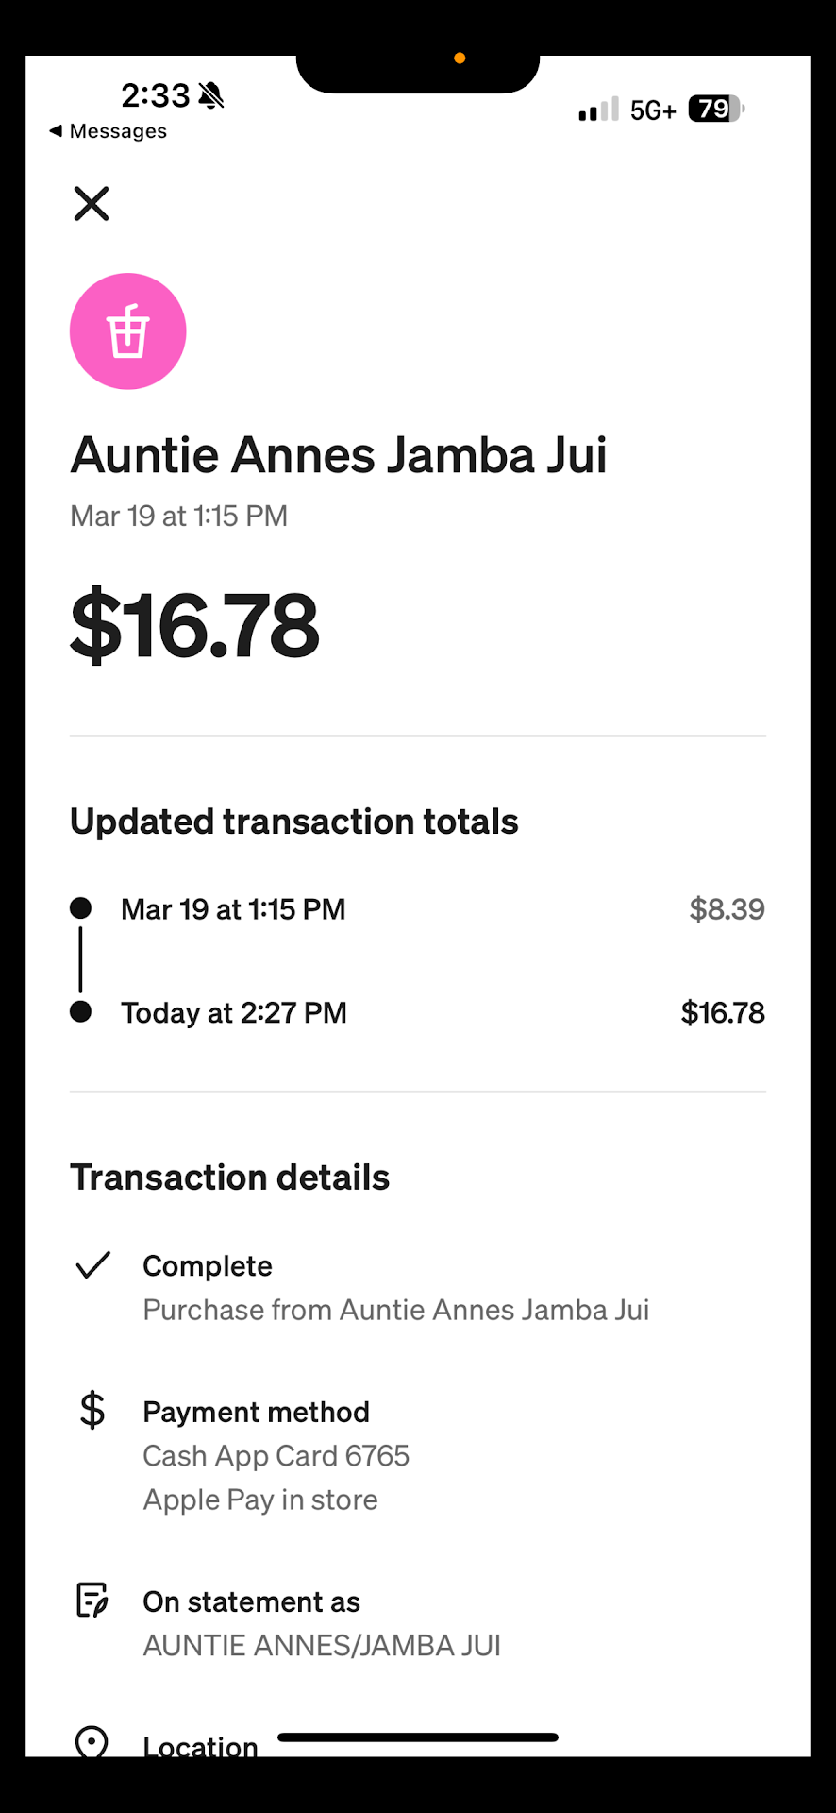Select the Mar 19 at 1:15 PM total entry
This screenshot has width=836, height=1813.
233,909
